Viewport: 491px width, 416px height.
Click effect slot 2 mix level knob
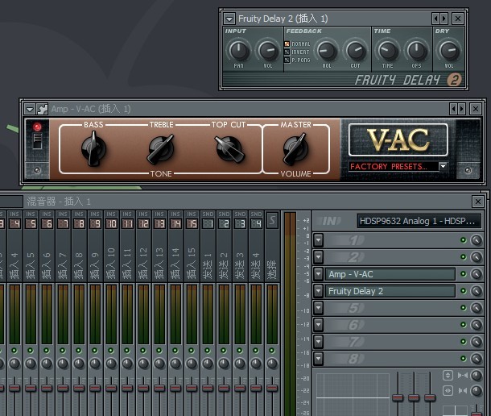tap(477, 257)
